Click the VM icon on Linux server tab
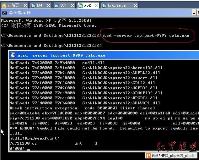 coord(104,5)
